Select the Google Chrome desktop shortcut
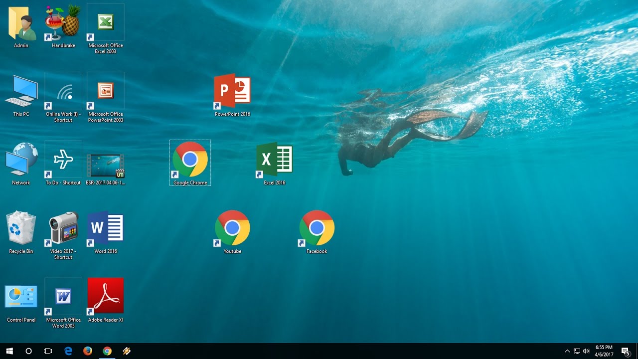 [x=190, y=163]
